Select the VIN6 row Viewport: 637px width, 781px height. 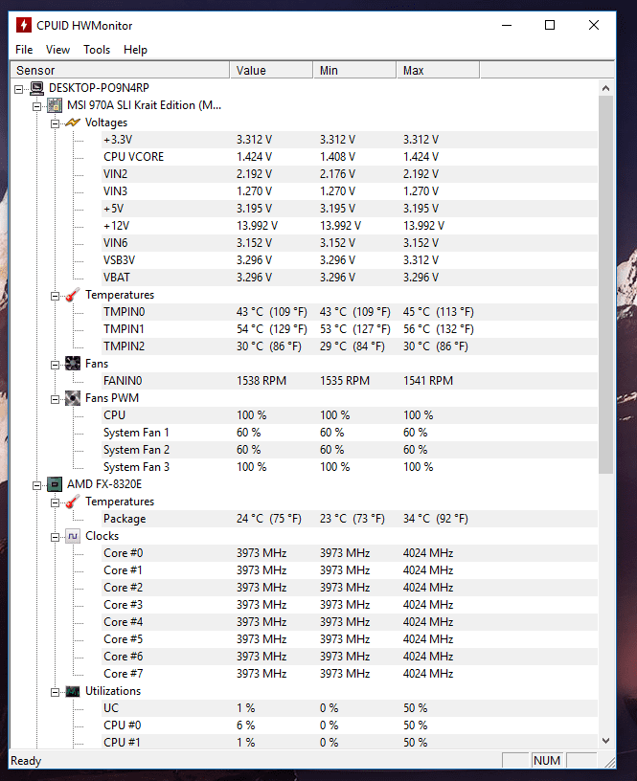coord(350,243)
